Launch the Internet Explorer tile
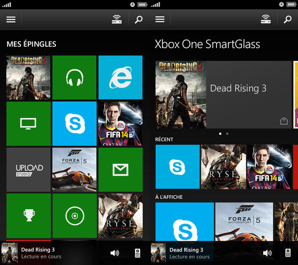This screenshot has height=265, width=298. 121,77
